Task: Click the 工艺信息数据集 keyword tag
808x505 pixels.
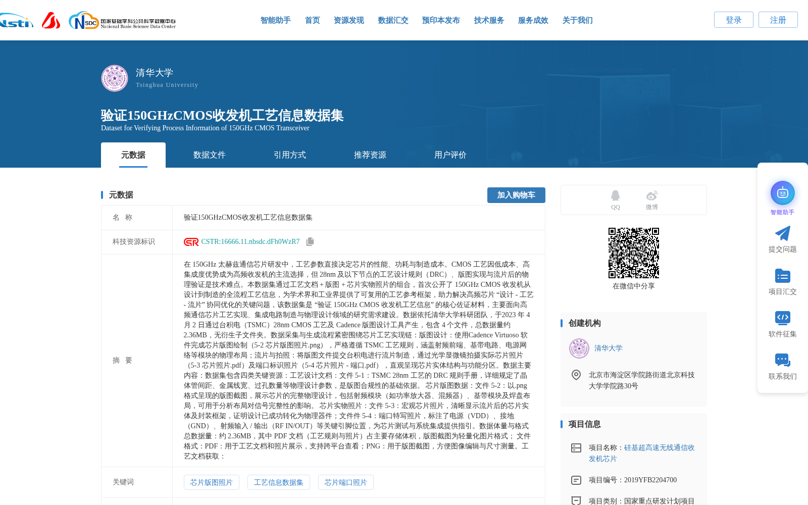Action: (x=279, y=482)
